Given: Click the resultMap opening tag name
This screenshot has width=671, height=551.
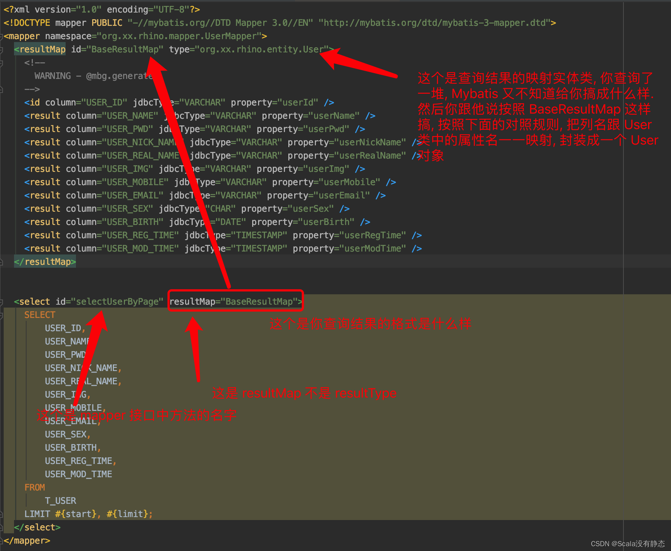Looking at the screenshot, I should 42,49.
